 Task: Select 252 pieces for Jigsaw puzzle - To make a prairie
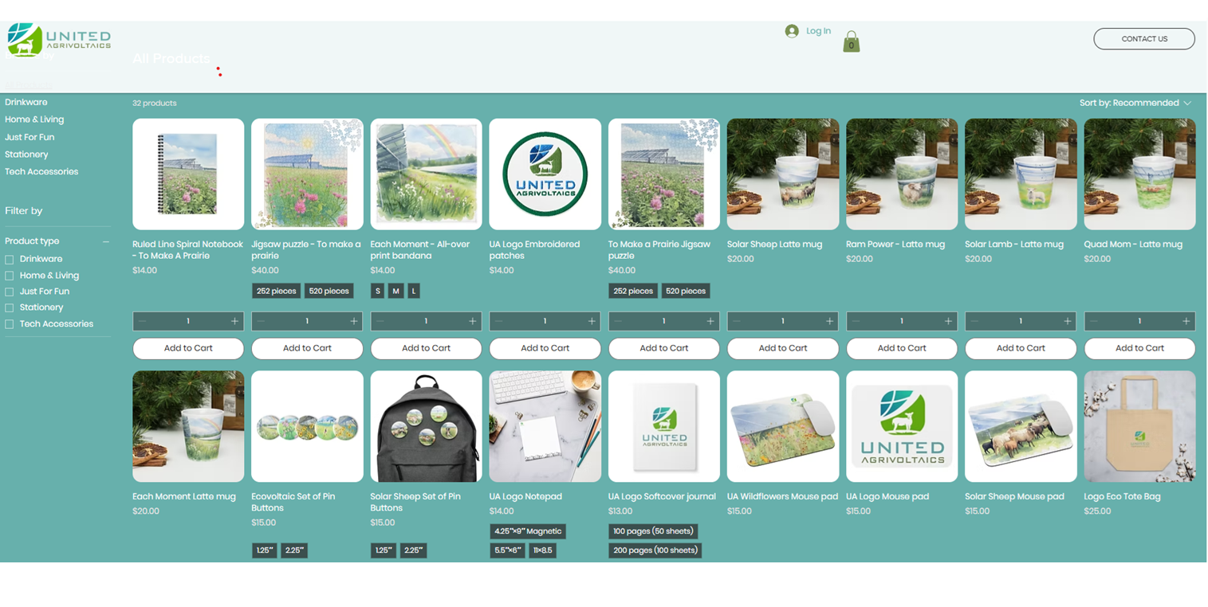(x=276, y=291)
